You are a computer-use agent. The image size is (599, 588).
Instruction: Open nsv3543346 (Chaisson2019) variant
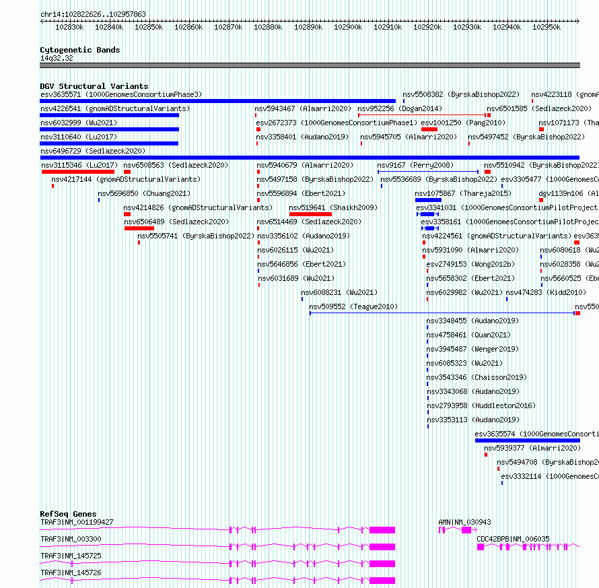point(477,377)
